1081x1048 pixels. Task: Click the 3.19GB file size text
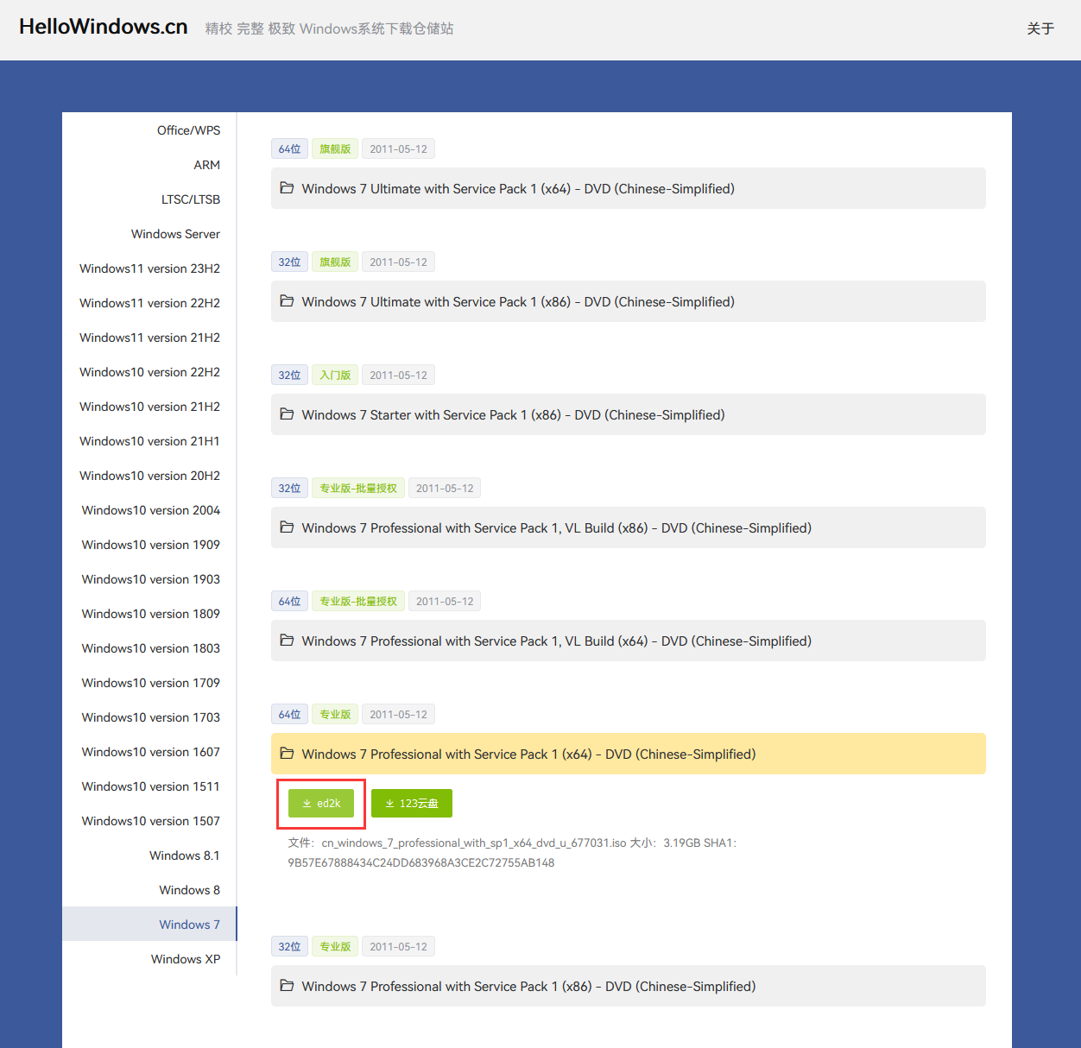[x=681, y=843]
